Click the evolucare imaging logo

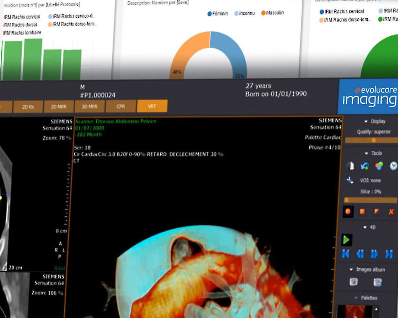[x=368, y=97]
